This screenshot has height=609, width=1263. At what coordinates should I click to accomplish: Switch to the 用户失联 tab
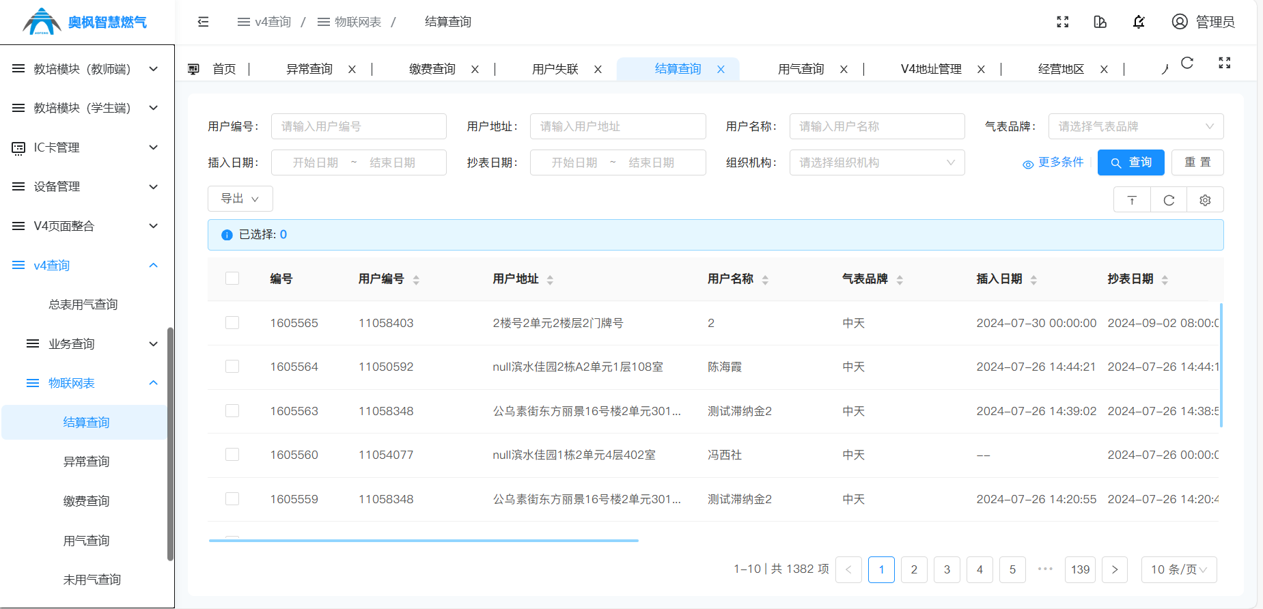pyautogui.click(x=555, y=69)
